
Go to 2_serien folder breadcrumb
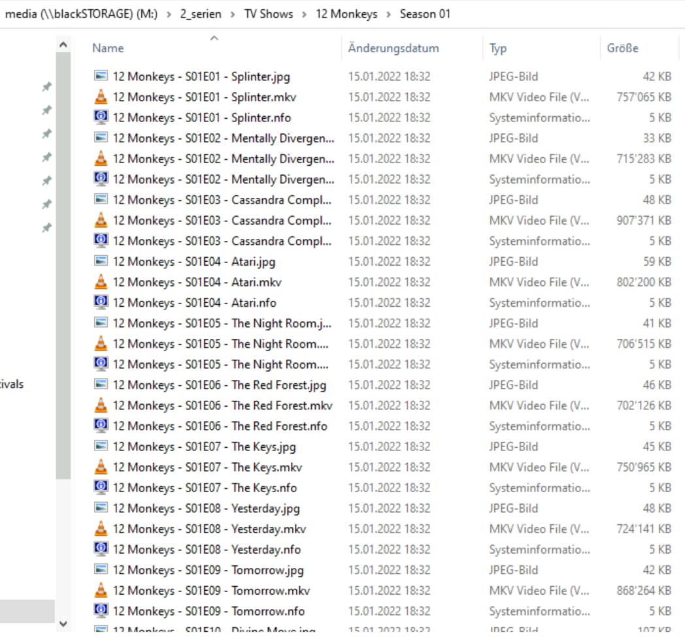[x=201, y=14]
